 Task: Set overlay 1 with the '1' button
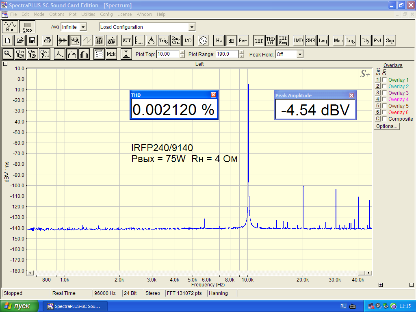coord(378,80)
